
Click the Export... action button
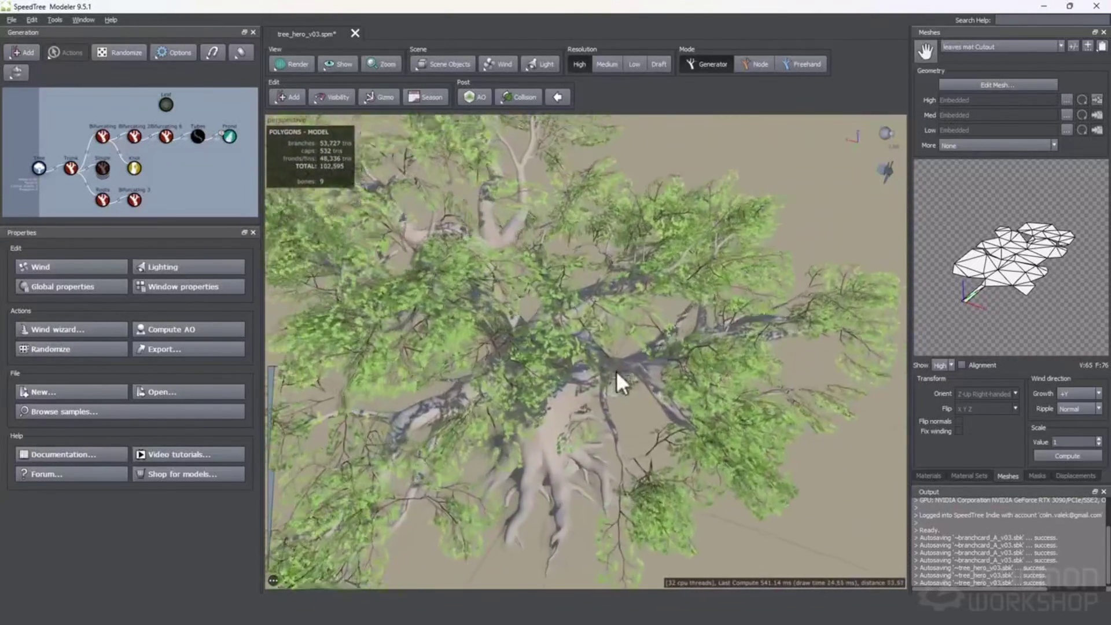[189, 349]
